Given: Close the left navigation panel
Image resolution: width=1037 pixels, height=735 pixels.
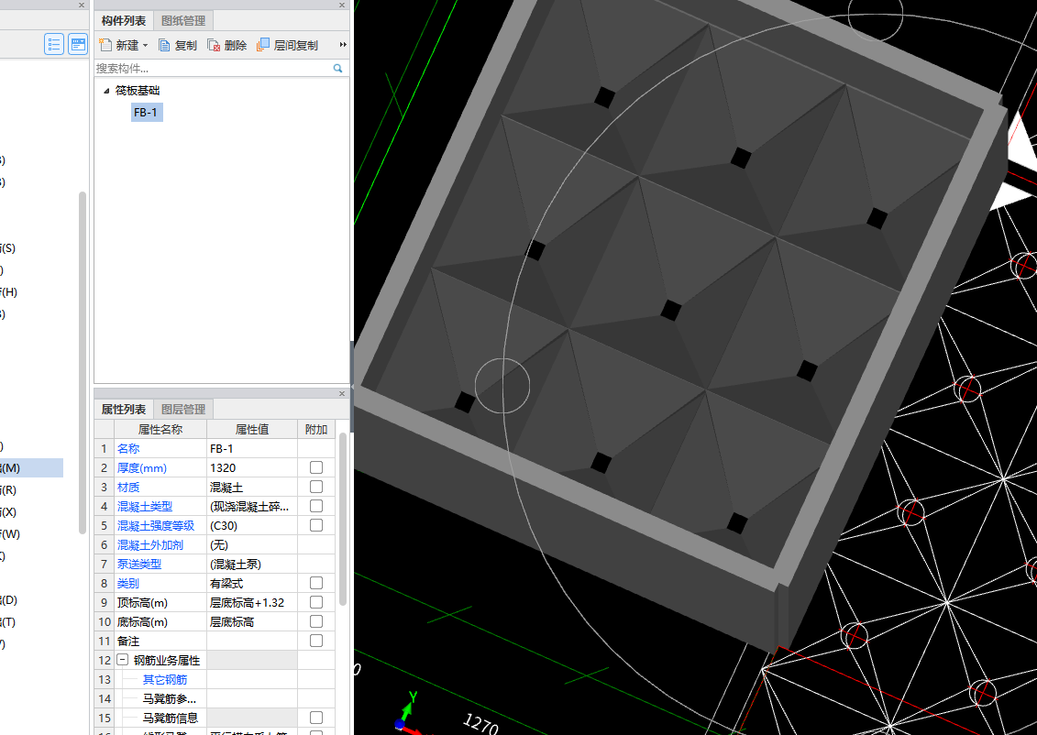Looking at the screenshot, I should 82,5.
